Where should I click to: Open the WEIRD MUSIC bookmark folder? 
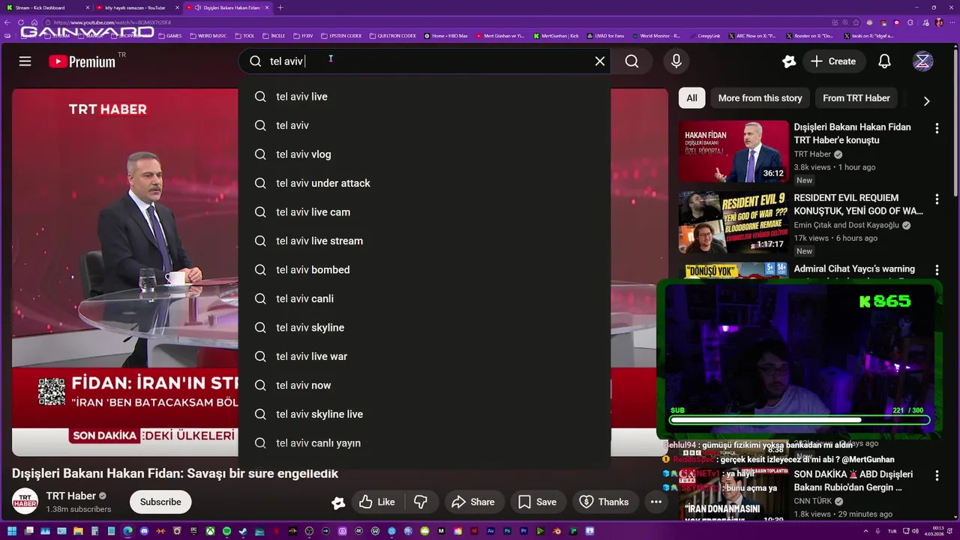tap(208, 35)
